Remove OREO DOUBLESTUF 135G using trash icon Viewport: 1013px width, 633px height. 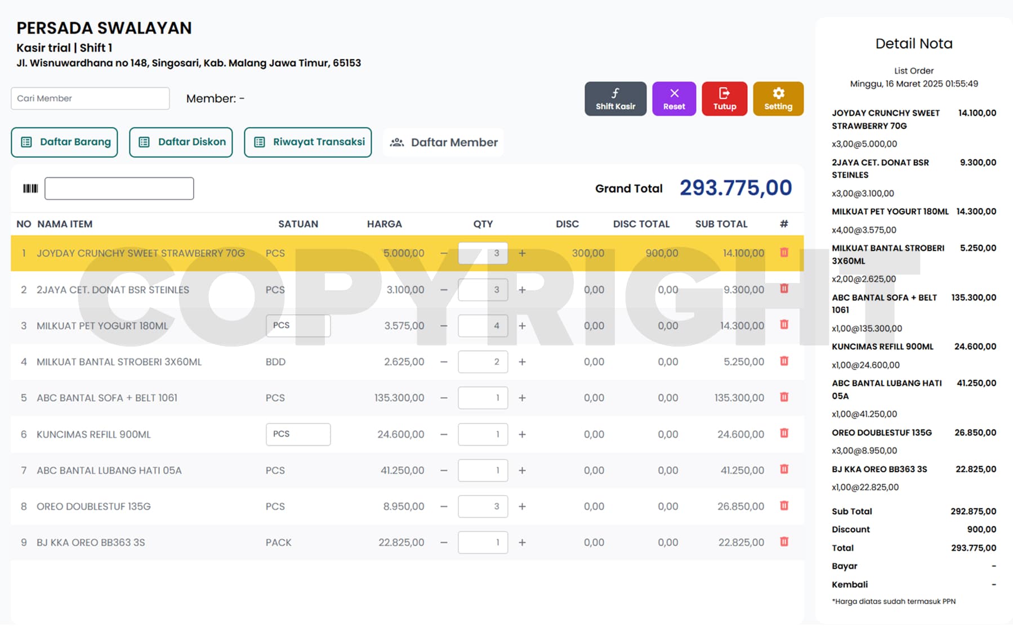[784, 506]
